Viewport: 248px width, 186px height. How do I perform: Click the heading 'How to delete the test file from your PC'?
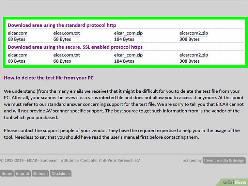49,78
